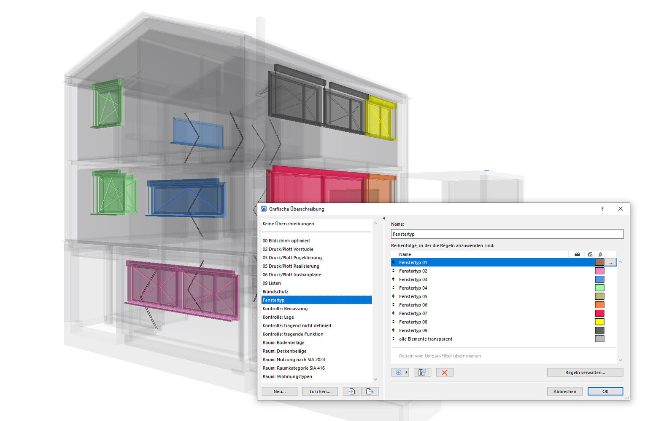The height and width of the screenshot is (421, 672).
Task: Click the red X delete rule button
Action: [445, 372]
